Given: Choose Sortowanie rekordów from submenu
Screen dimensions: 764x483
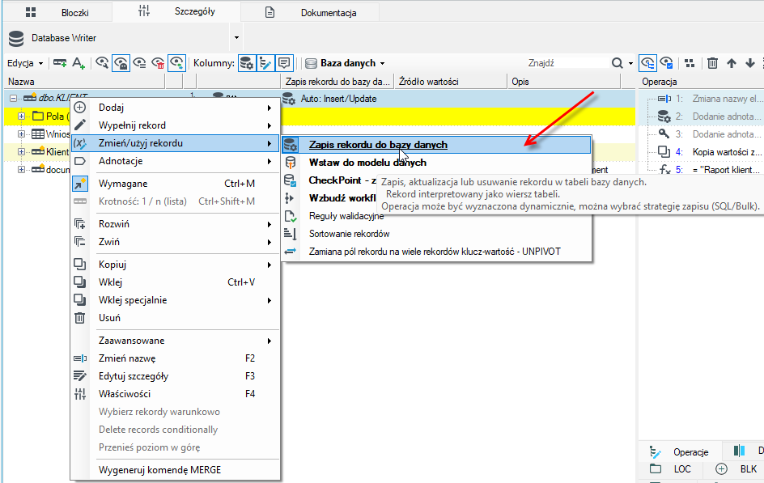Looking at the screenshot, I should (x=350, y=234).
